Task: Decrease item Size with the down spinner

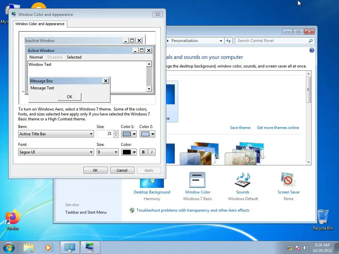Action: pyautogui.click(x=116, y=136)
